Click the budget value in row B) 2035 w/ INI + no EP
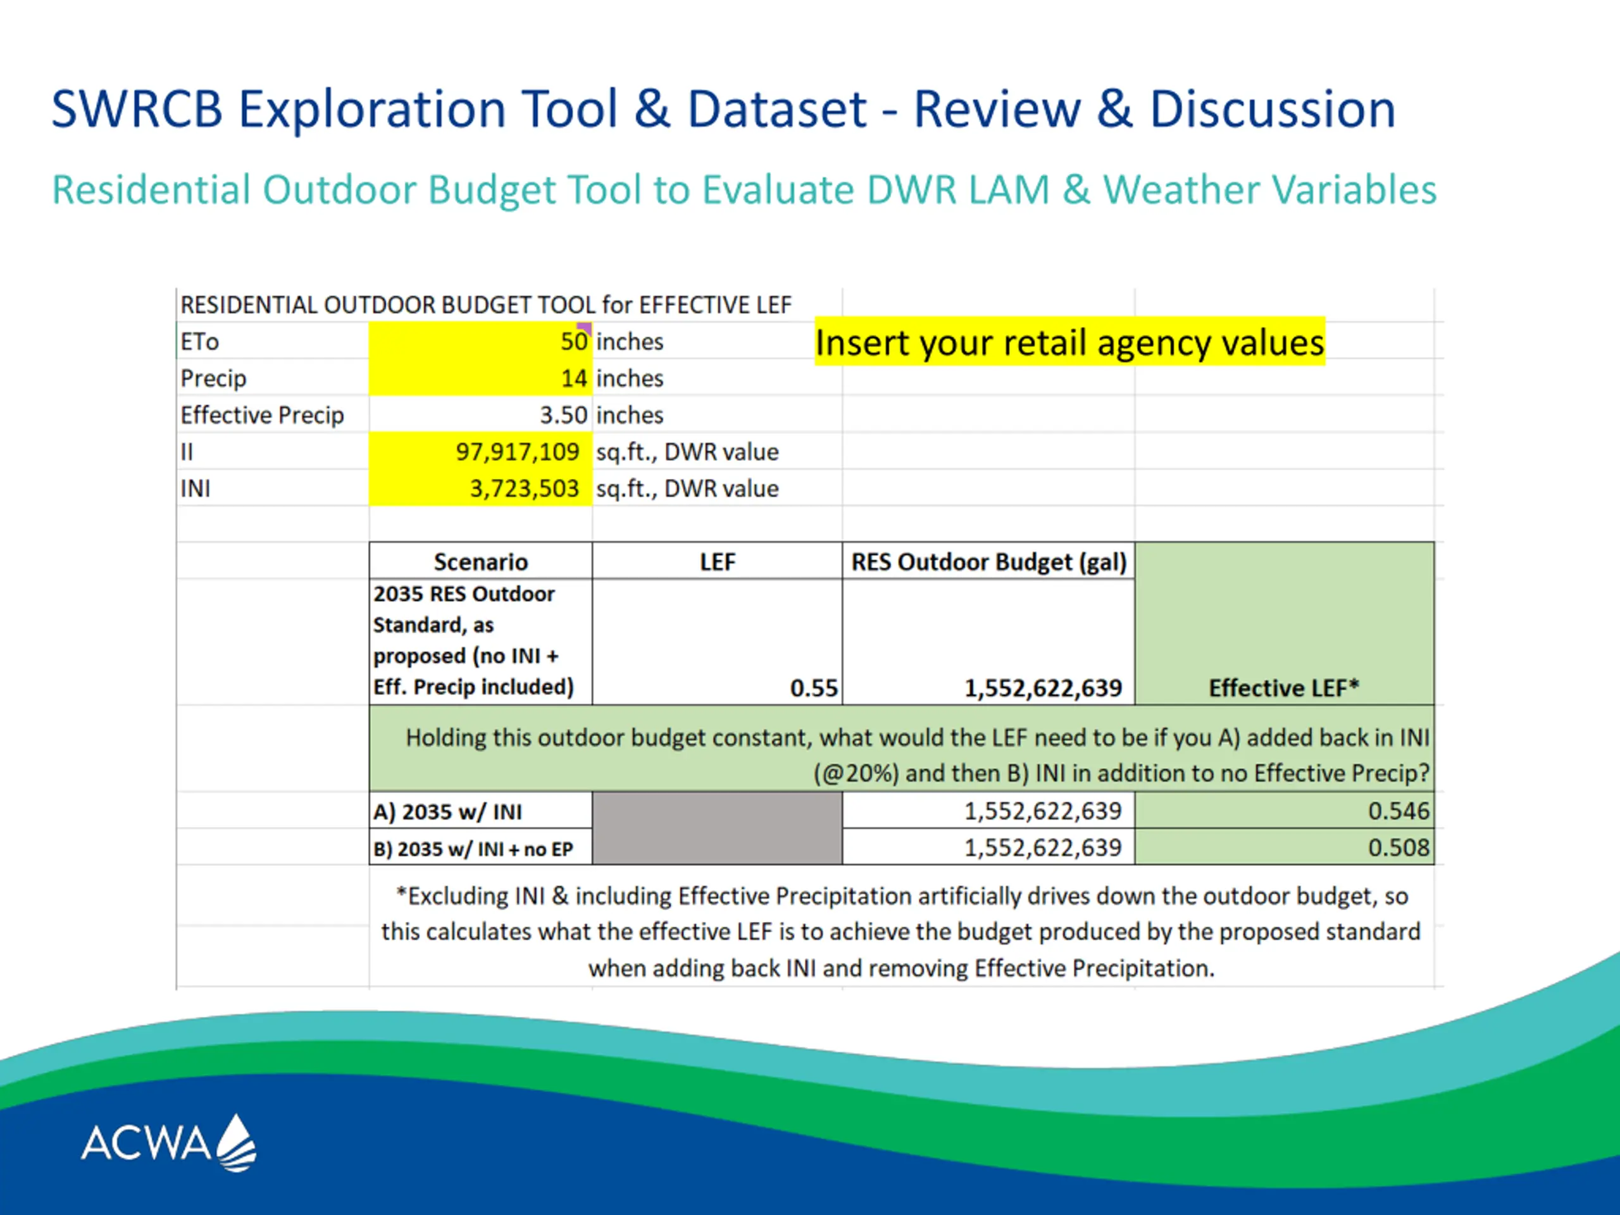 (988, 847)
